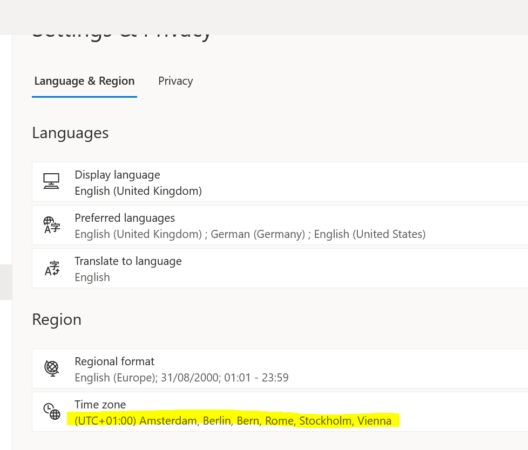Image resolution: width=528 pixels, height=450 pixels.
Task: Click the Regional format globe icon
Action: point(52,368)
